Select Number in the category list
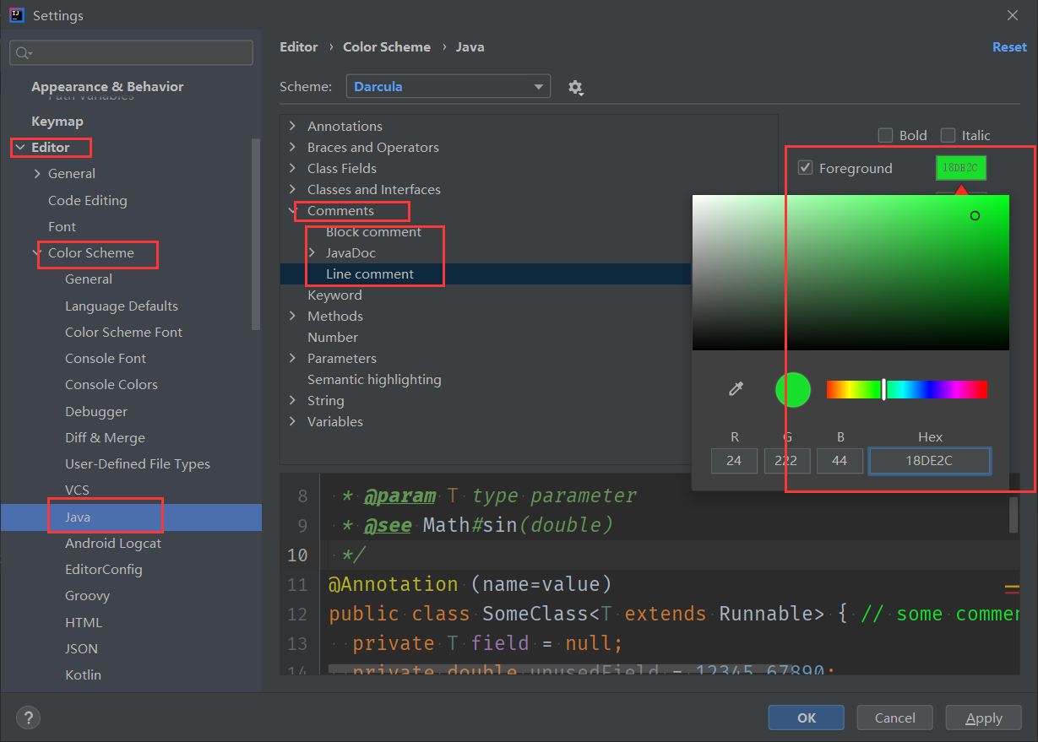The height and width of the screenshot is (742, 1038). click(x=333, y=337)
